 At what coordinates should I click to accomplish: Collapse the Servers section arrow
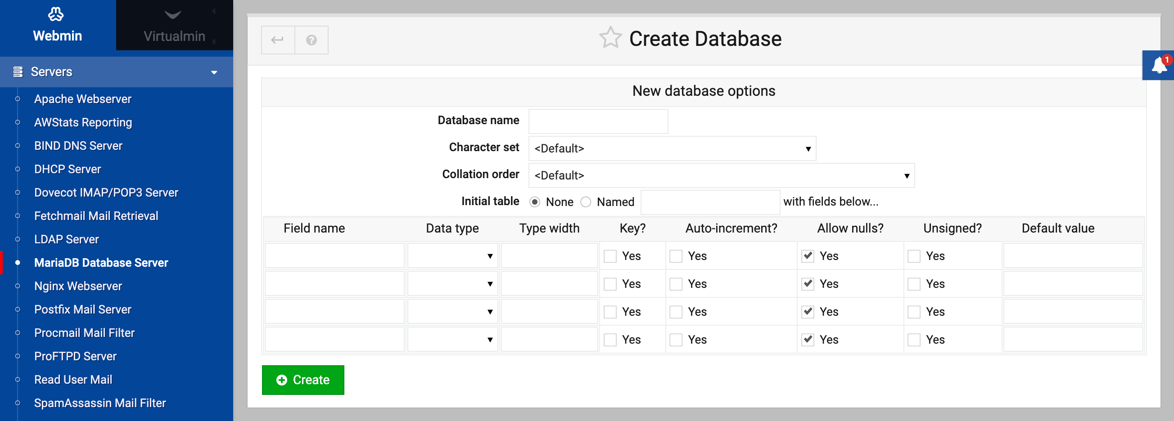tap(214, 72)
